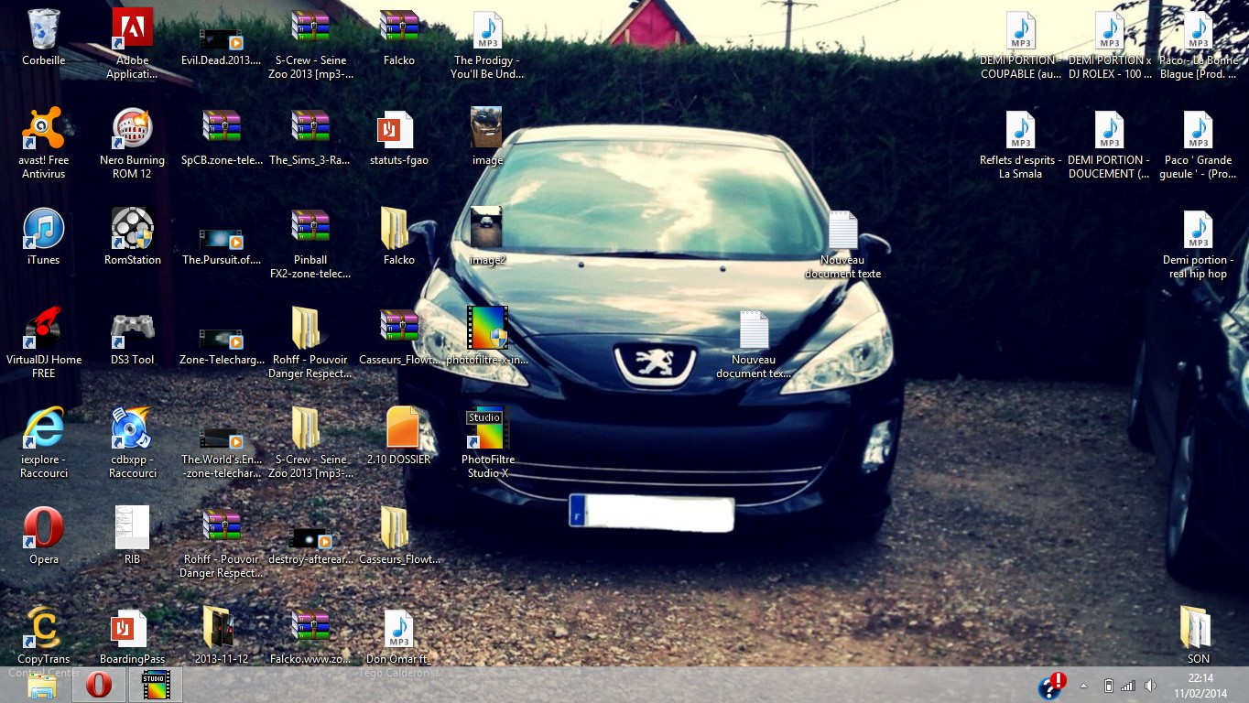Open the iTunes desktop shortcut
Image resolution: width=1249 pixels, height=703 pixels.
pyautogui.click(x=43, y=229)
